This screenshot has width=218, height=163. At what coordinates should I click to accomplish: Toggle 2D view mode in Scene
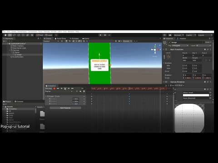[62, 41]
